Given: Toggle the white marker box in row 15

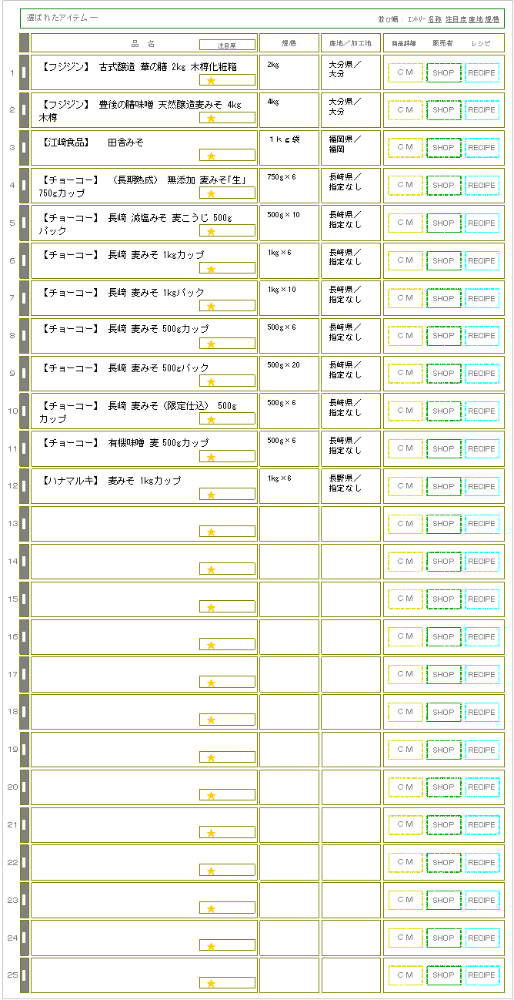Looking at the screenshot, I should click(x=24, y=599).
